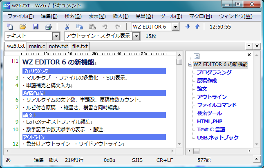
Task: Create a new document with the New icon
Action: 10,27
